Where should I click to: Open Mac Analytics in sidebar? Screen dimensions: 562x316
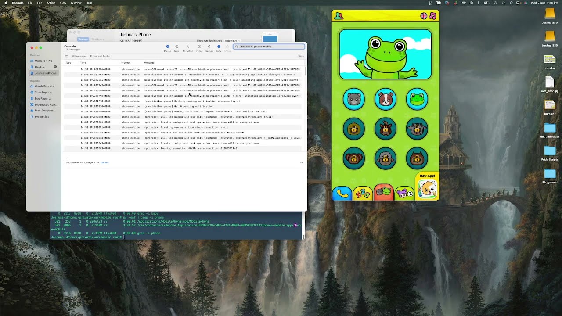43,111
